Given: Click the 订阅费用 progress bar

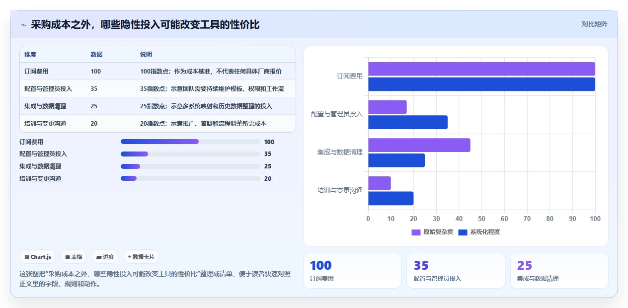Looking at the screenshot, I should point(190,142).
